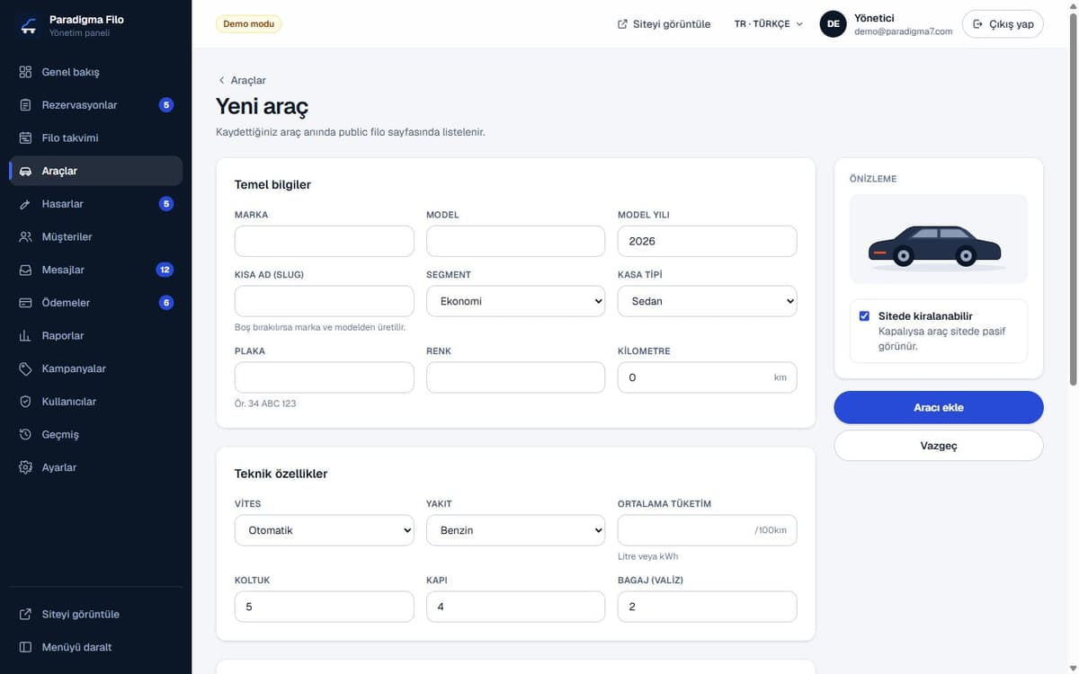The image size is (1079, 674).
Task: Select Mesajlar in the sidebar menu
Action: [95, 270]
